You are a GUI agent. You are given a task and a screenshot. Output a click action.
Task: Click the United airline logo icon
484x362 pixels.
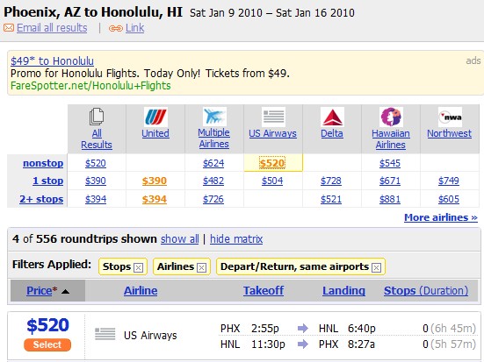pos(155,117)
